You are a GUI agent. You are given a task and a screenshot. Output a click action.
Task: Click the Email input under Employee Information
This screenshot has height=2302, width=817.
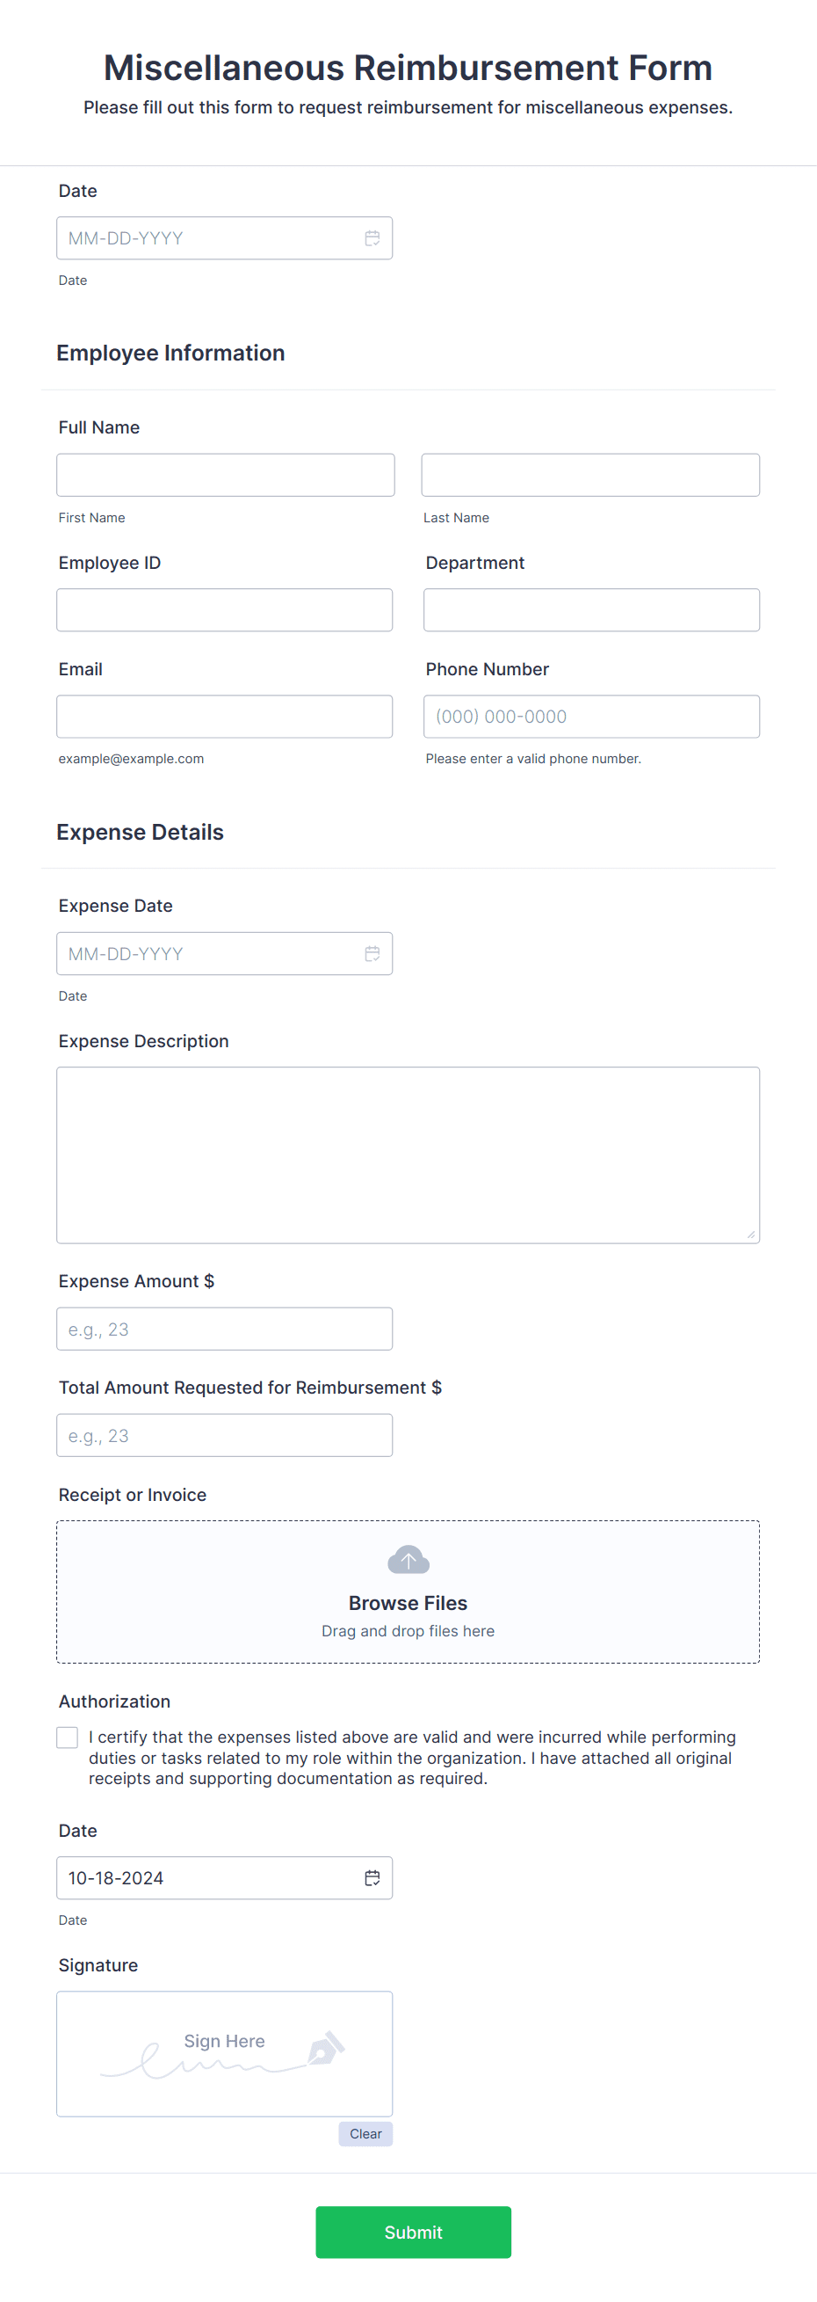click(225, 716)
